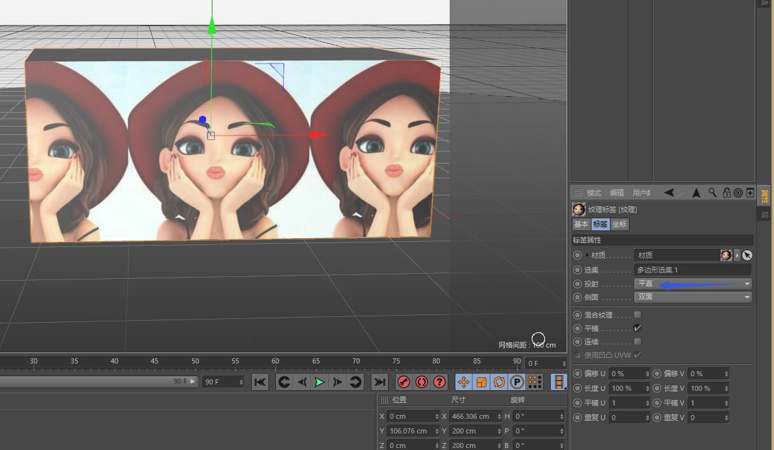Viewport: 774px width, 450px height.
Task: Click the record active objects key icon
Action: point(403,382)
